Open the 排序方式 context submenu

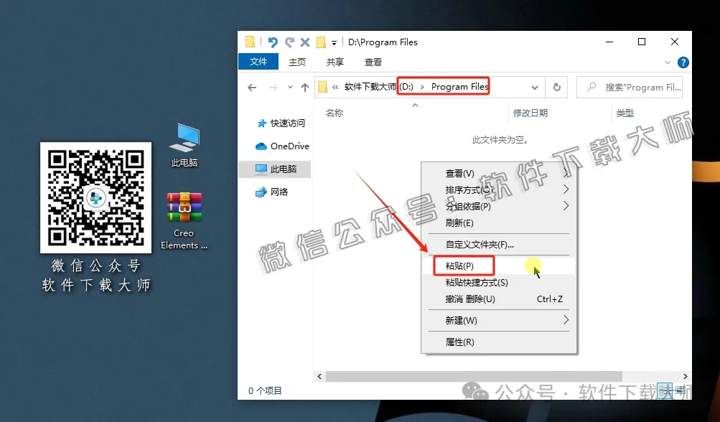coord(499,189)
